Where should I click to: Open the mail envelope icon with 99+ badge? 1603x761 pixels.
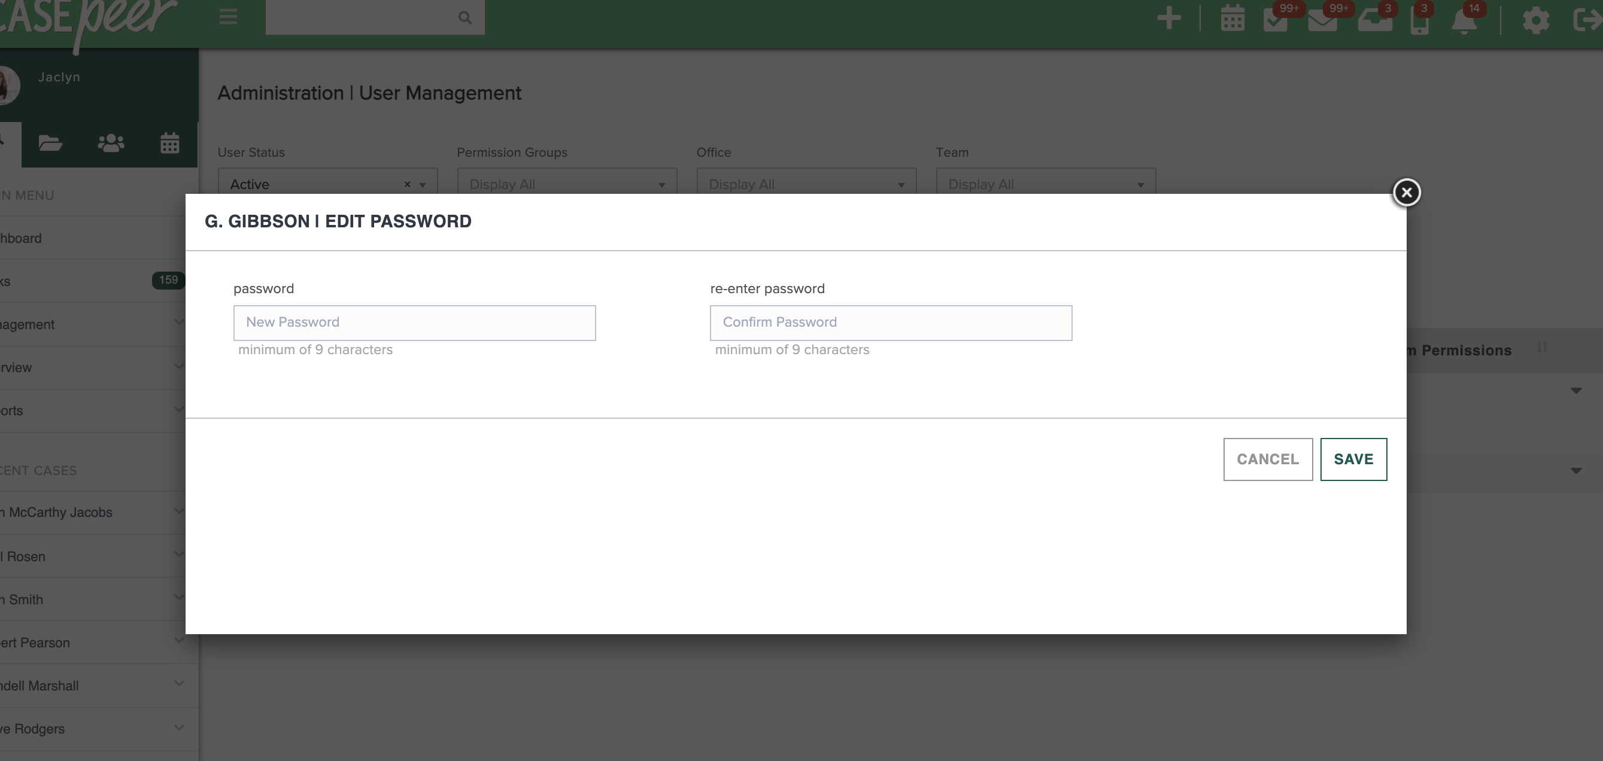1322,20
